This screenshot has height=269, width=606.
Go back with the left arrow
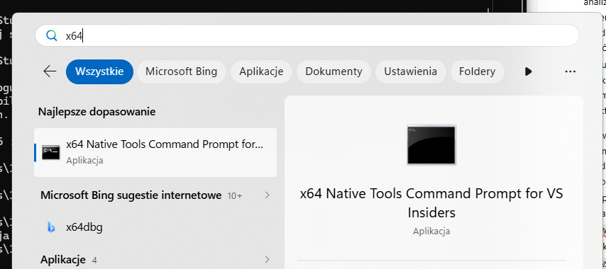[x=50, y=71]
